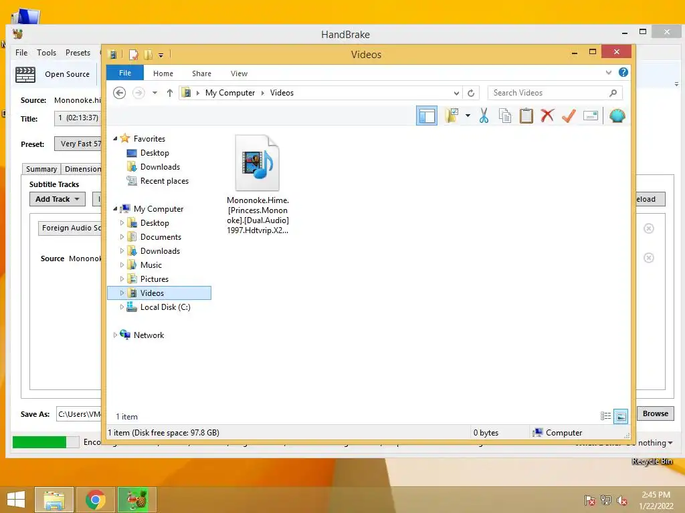Click the Classic Shell seashell icon
The height and width of the screenshot is (513, 685).
(617, 116)
